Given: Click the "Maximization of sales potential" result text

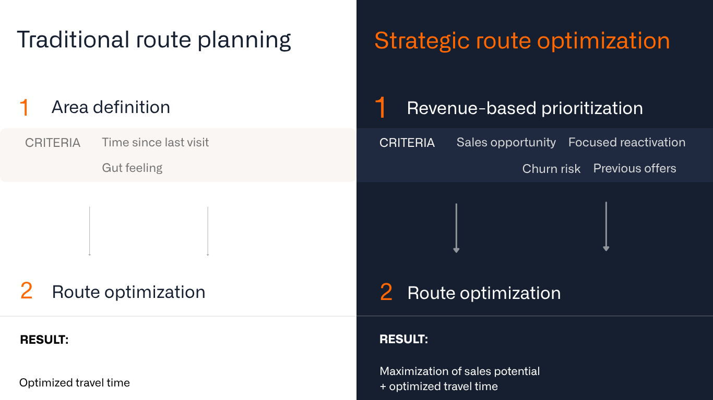Looking at the screenshot, I should (x=459, y=371).
